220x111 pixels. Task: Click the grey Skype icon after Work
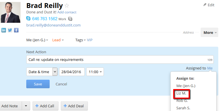click(70, 18)
